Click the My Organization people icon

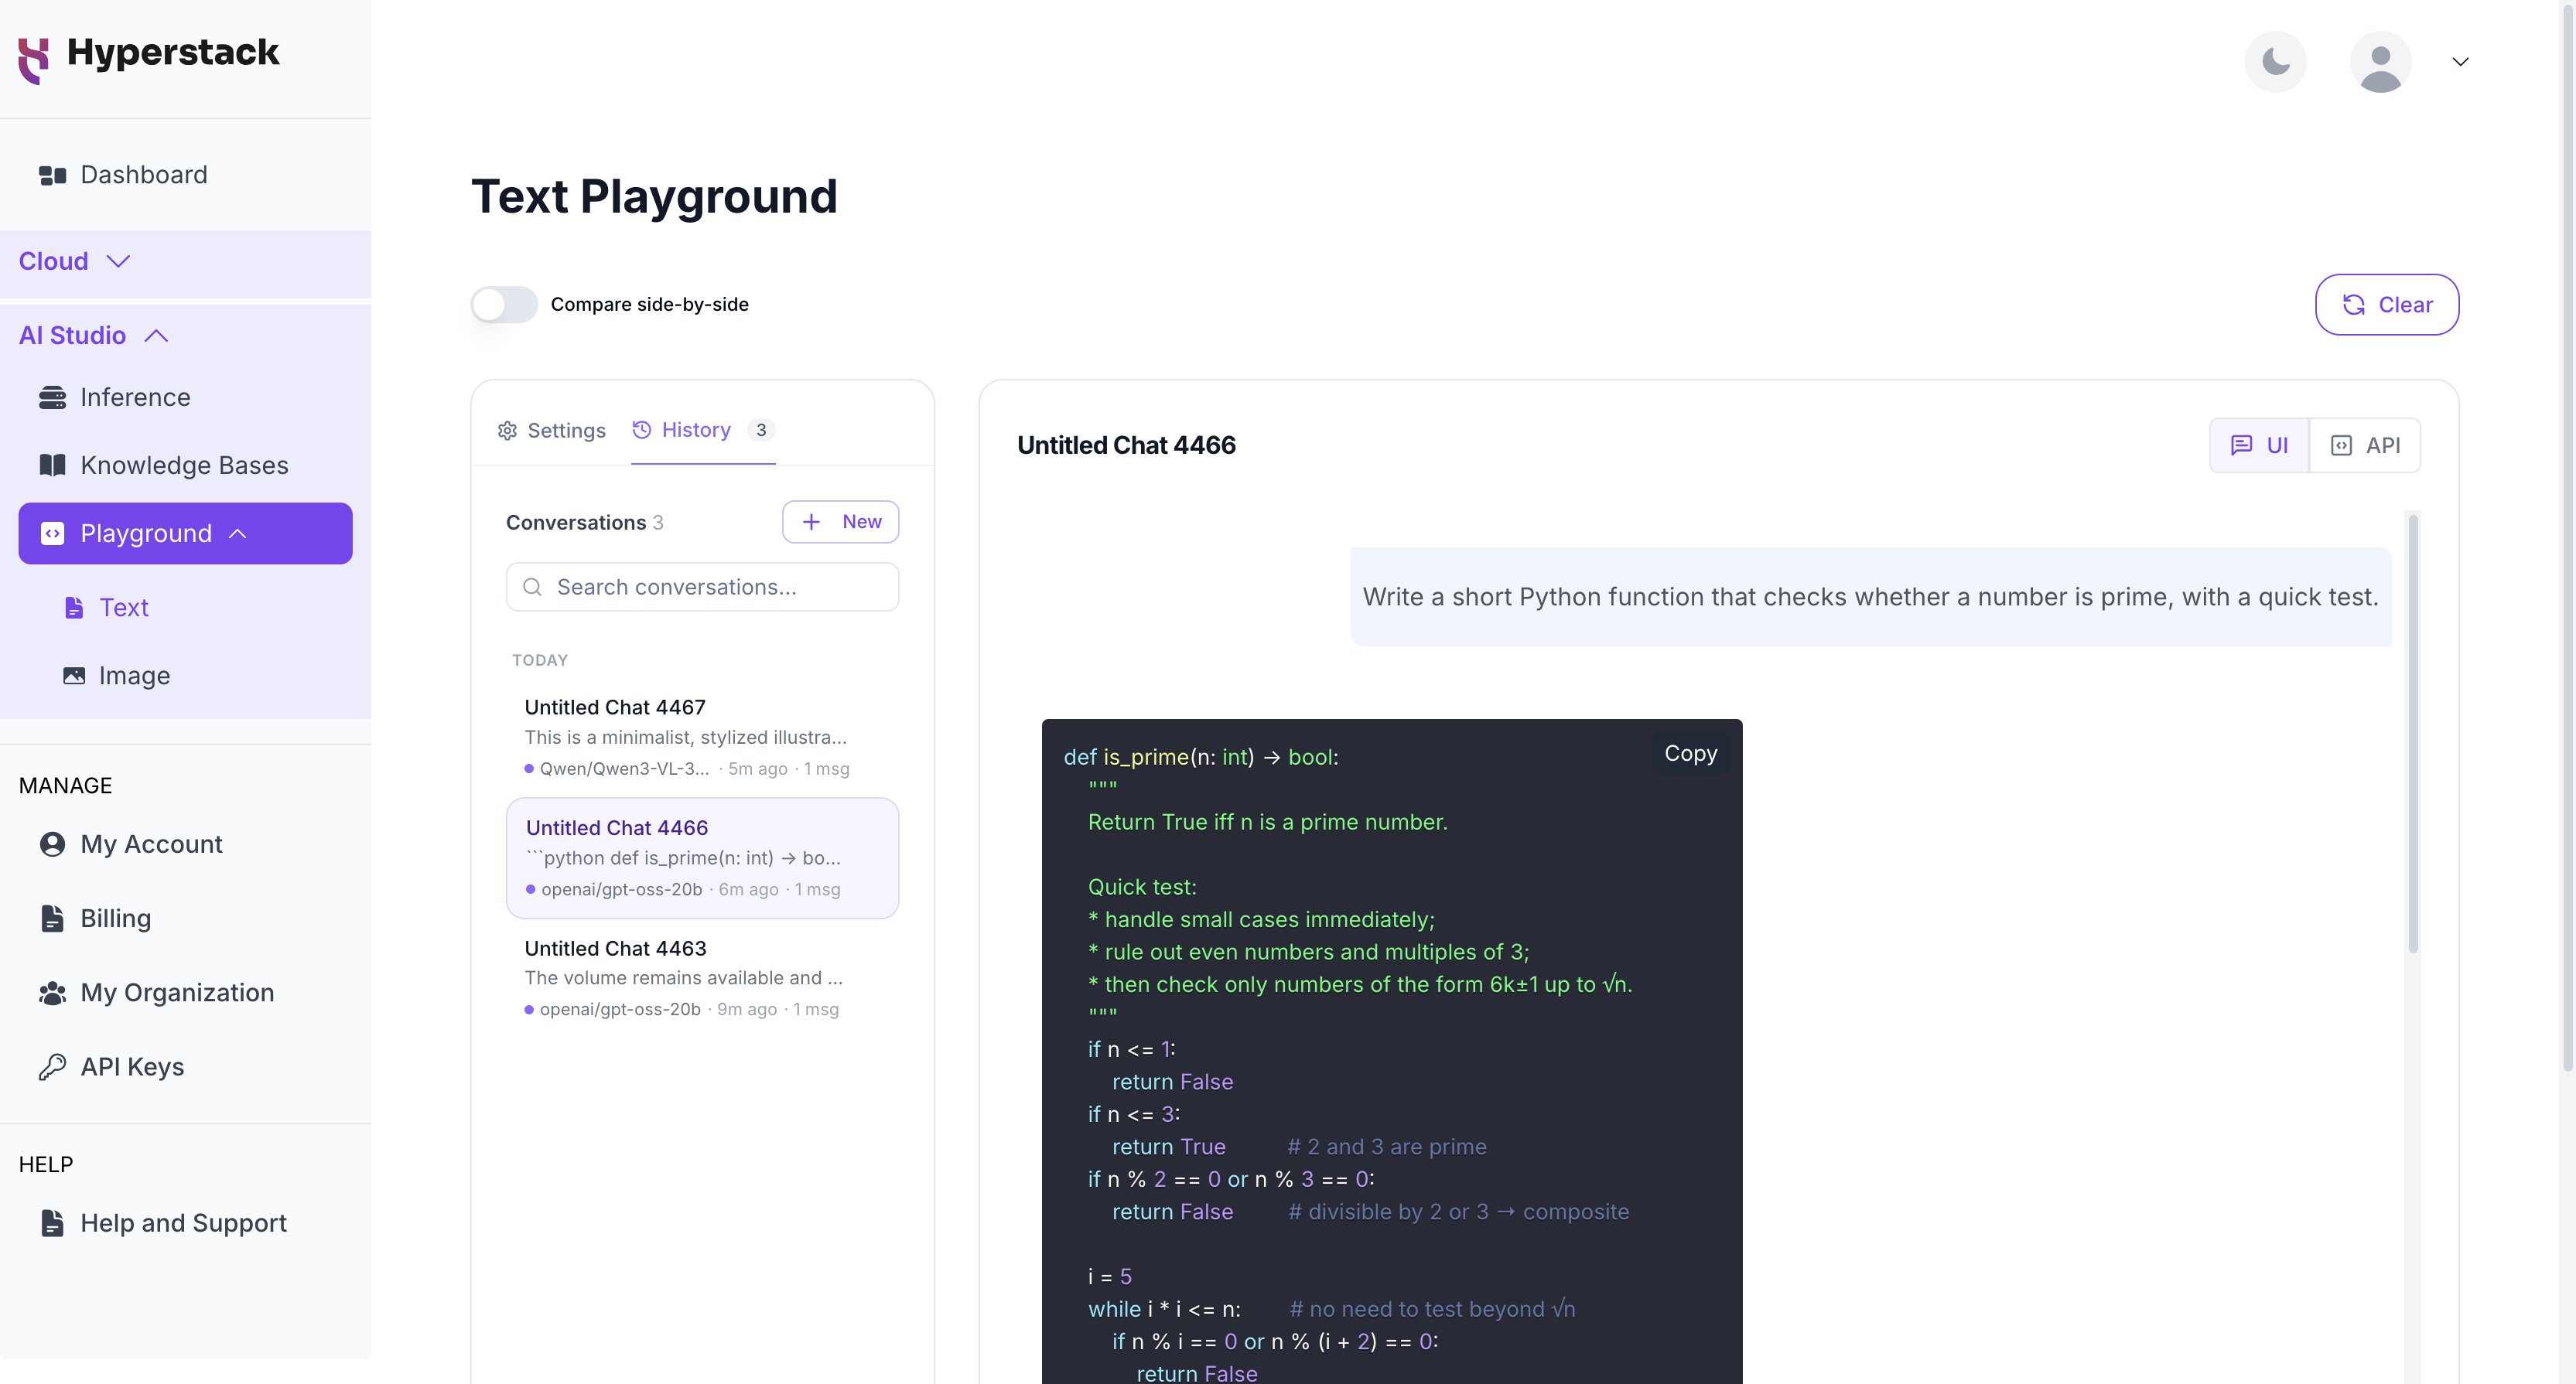52,992
